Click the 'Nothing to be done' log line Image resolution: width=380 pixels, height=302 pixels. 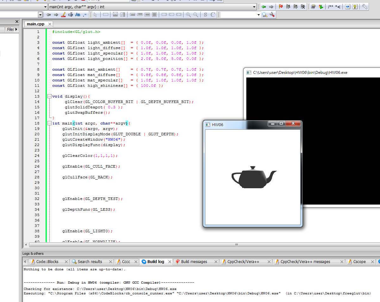75,269
